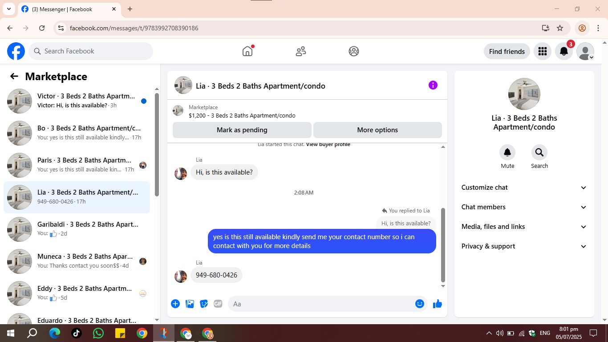The height and width of the screenshot is (342, 608).
Task: Click the address bar URL
Action: point(134,28)
